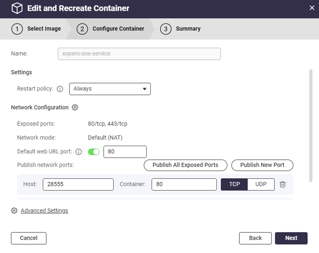Click Publish All Exposed Ports button

click(x=185, y=165)
